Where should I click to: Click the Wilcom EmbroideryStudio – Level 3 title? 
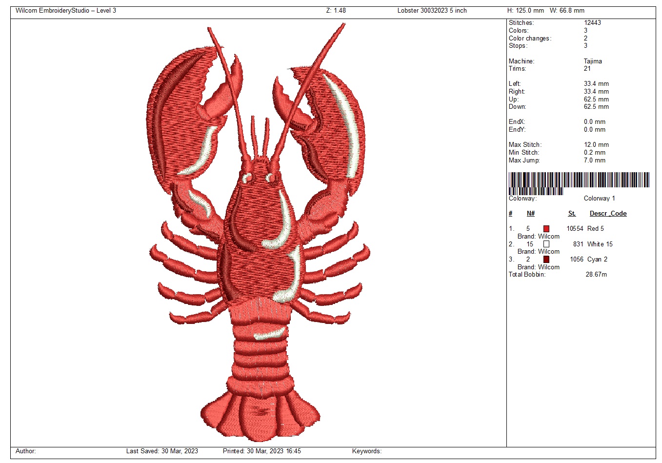[66, 11]
